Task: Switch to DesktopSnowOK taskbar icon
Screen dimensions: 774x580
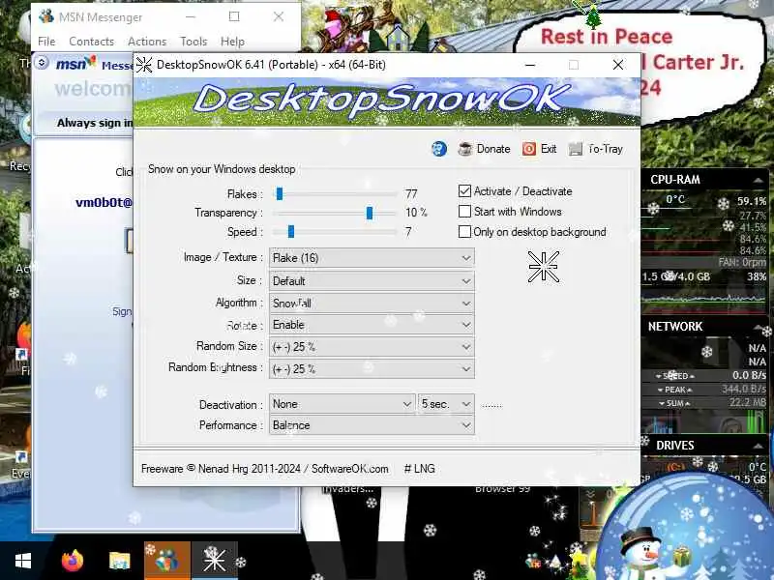Action: pyautogui.click(x=214, y=561)
